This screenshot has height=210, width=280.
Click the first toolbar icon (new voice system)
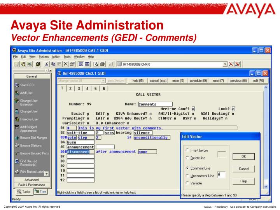coord(16,64)
